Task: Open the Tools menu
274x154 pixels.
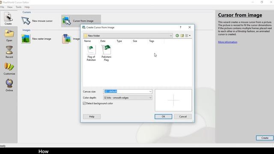Action: [x=18, y=7]
